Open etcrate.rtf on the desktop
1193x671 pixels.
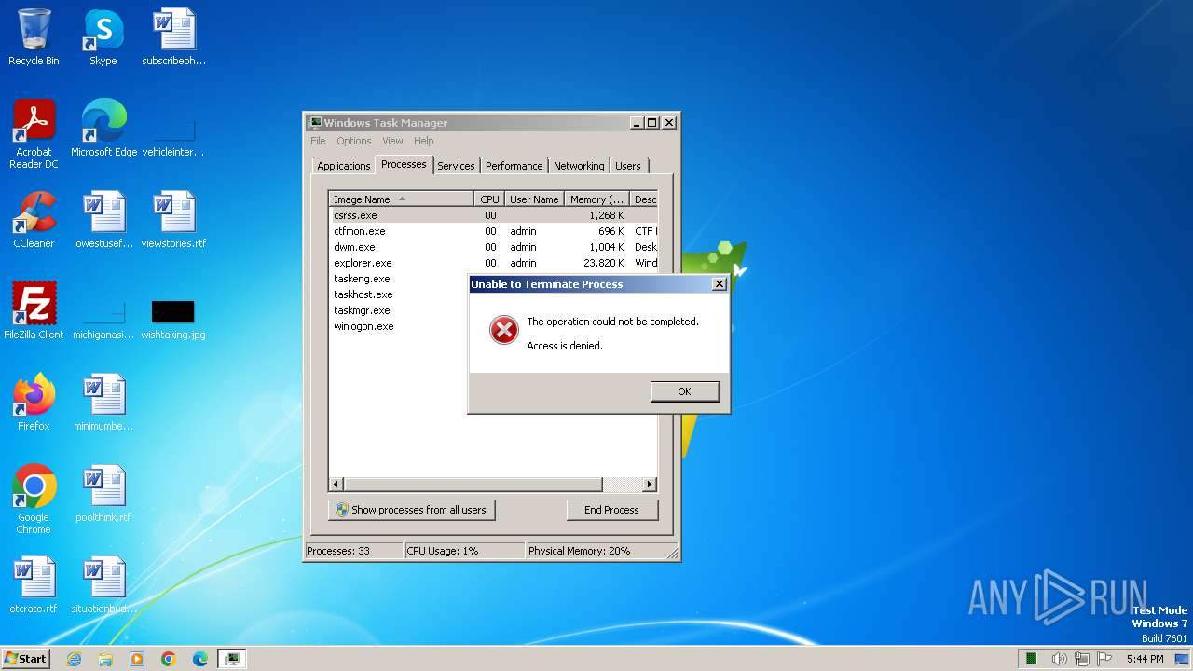[34, 586]
